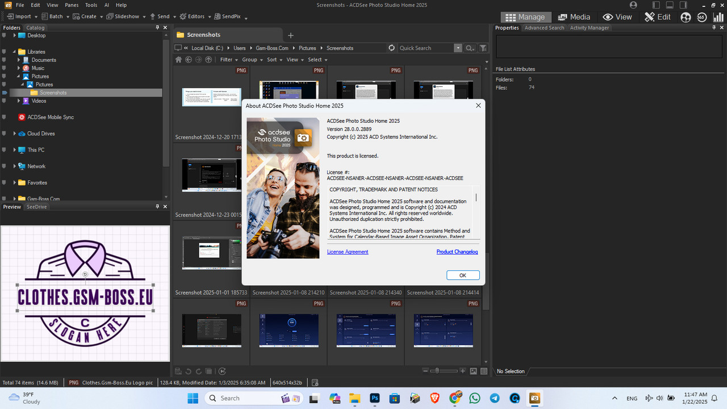
Task: Switch to Media mode
Action: pos(574,17)
